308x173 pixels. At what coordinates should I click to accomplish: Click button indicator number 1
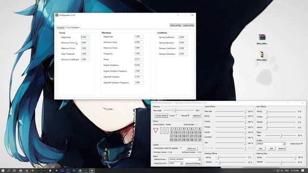click(x=171, y=129)
